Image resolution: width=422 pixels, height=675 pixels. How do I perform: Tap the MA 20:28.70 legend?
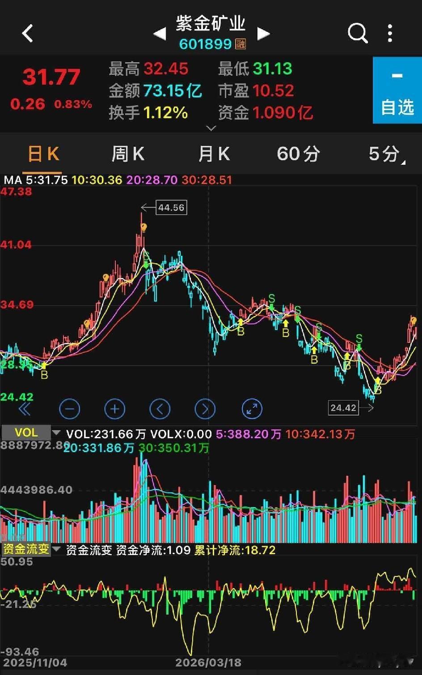(152, 180)
